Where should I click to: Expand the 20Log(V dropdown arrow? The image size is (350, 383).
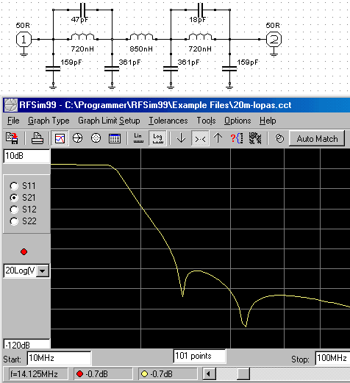[43, 271]
